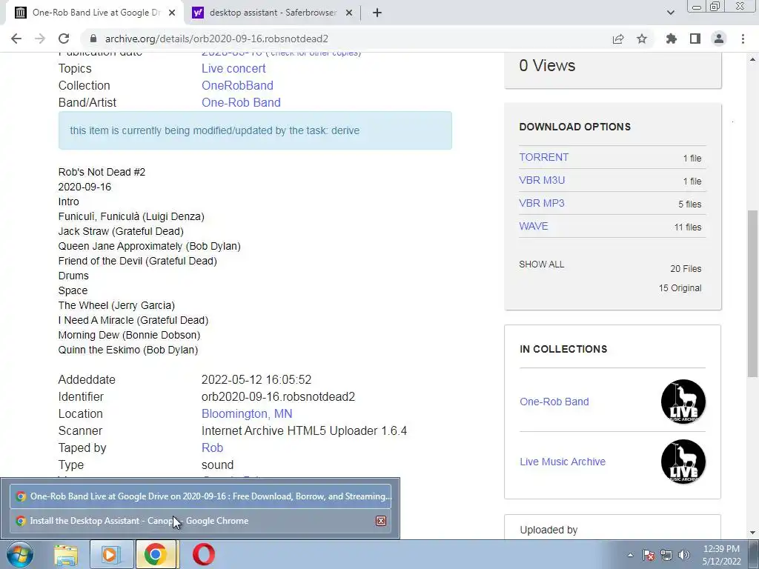Viewport: 759px width, 569px height.
Task: Click the 'Jack Straw (Grateful Dead)' setlist line
Action: [121, 231]
